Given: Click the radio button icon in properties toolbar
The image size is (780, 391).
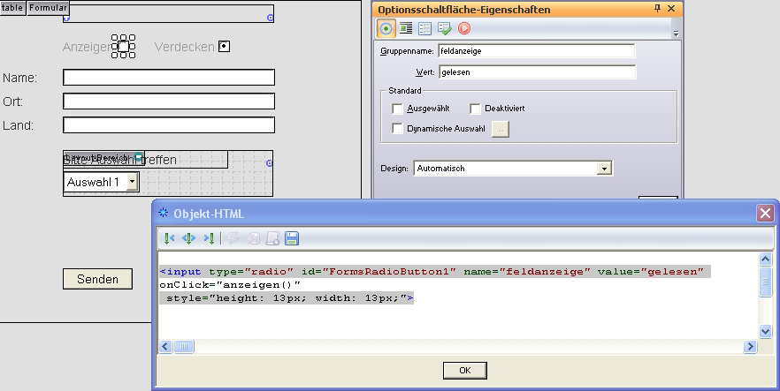Looking at the screenshot, I should pos(386,28).
